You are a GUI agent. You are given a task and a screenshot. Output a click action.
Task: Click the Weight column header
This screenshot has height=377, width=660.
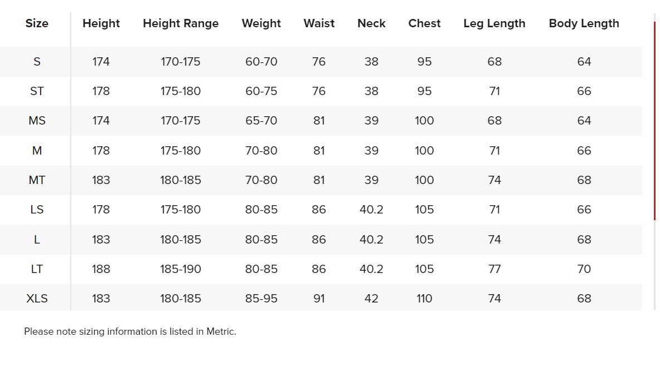click(261, 23)
